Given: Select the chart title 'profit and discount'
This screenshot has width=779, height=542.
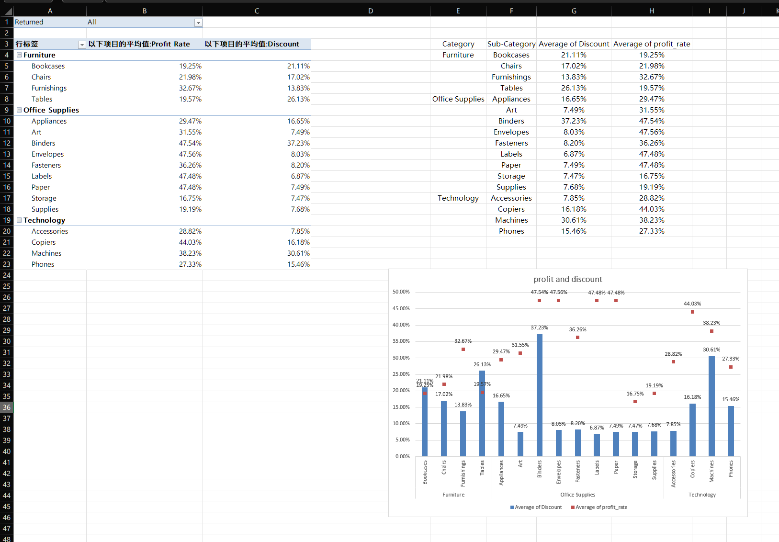Looking at the screenshot, I should click(568, 279).
